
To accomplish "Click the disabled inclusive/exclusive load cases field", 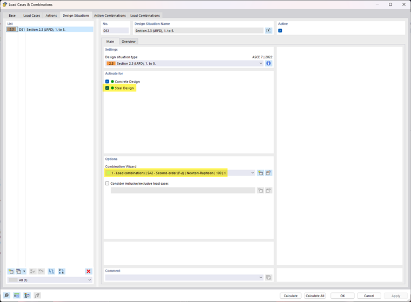I will click(183, 190).
